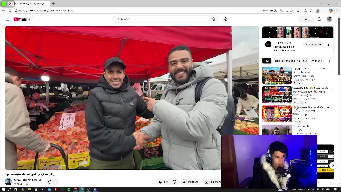Open the Créer button
Viewport: 341px width, 192px height.
click(306, 19)
